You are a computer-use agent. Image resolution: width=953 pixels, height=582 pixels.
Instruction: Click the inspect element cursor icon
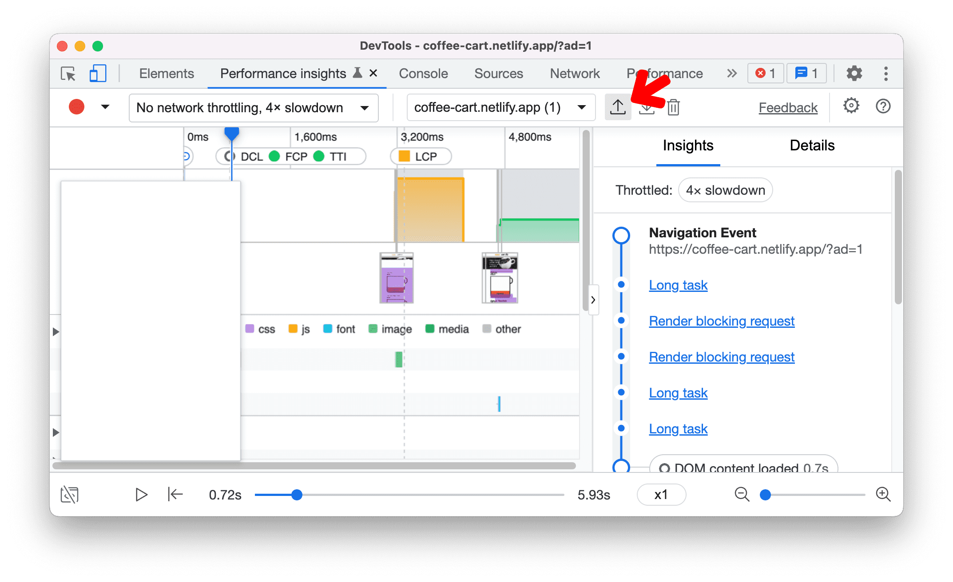click(68, 75)
